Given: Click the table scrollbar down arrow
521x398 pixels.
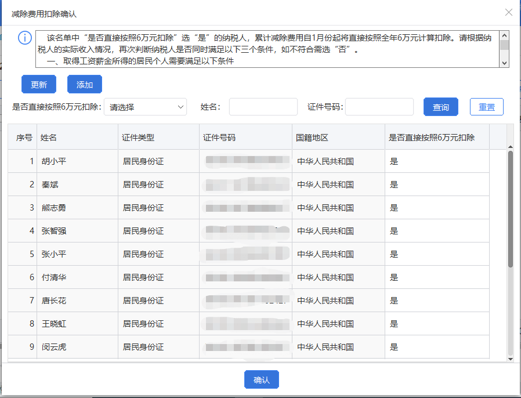Looking at the screenshot, I should (511, 359).
